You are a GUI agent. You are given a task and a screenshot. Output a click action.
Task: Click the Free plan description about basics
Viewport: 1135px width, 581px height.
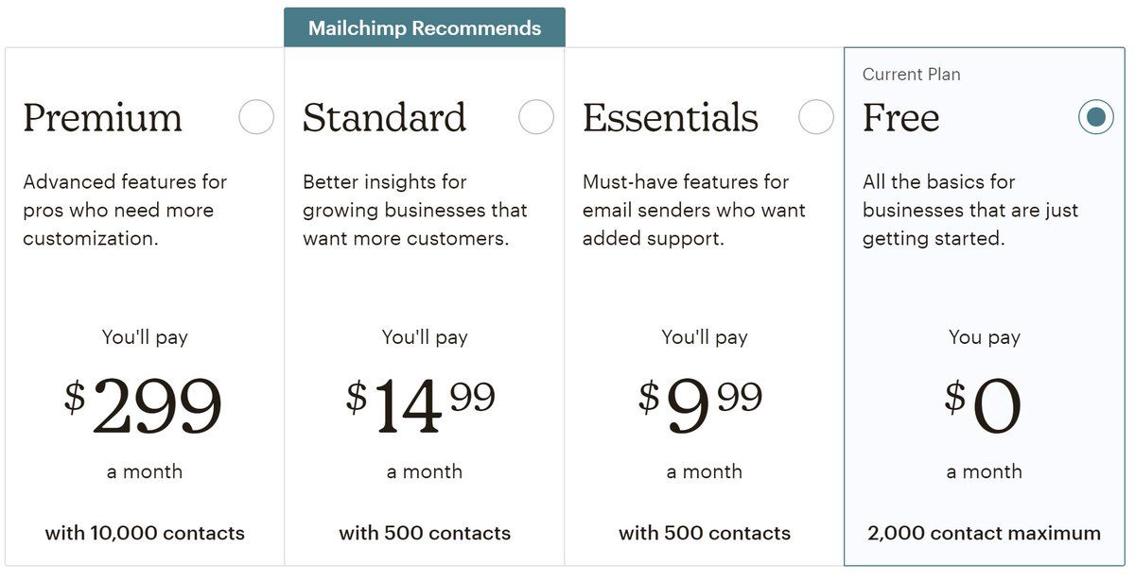[969, 210]
